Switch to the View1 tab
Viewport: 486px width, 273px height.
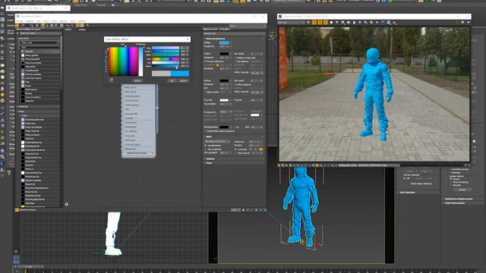[x=68, y=30]
